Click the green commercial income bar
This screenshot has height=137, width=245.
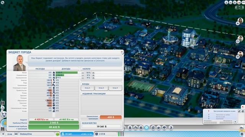click(60, 75)
